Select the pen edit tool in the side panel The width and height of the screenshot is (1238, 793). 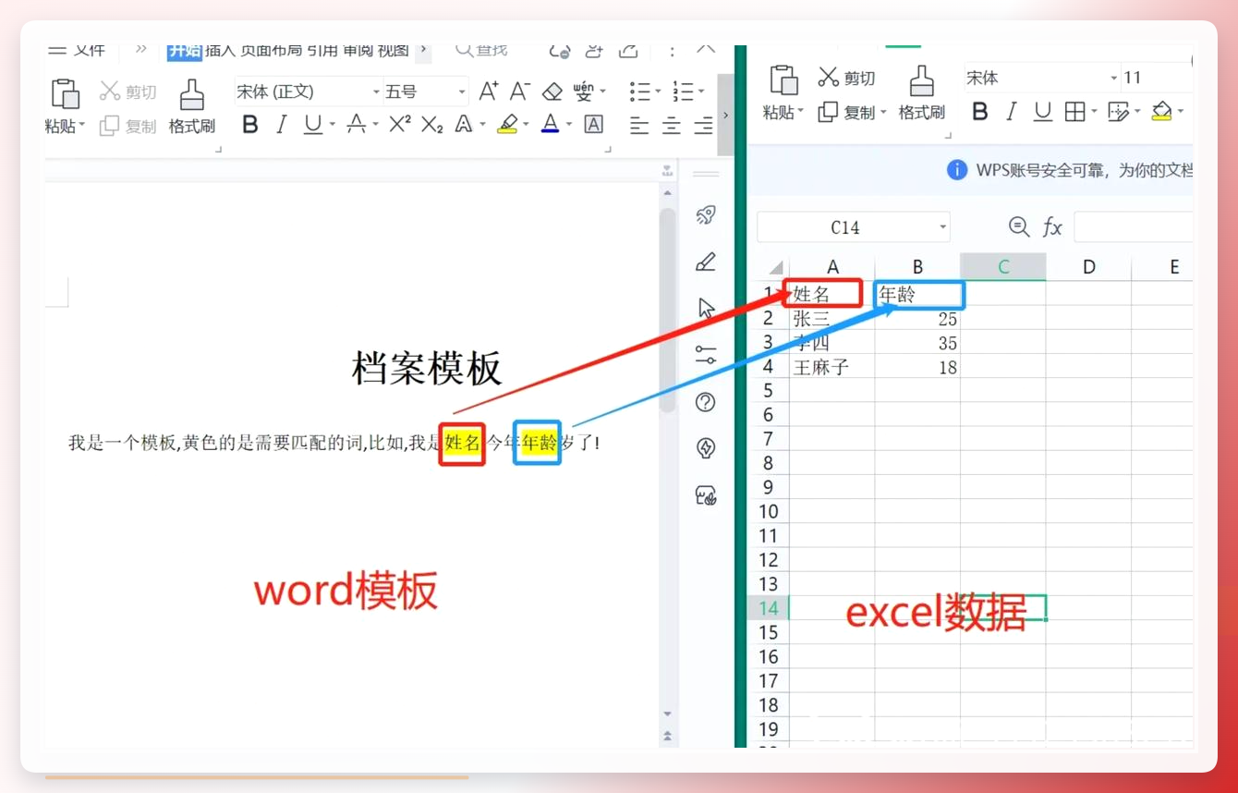pyautogui.click(x=706, y=262)
